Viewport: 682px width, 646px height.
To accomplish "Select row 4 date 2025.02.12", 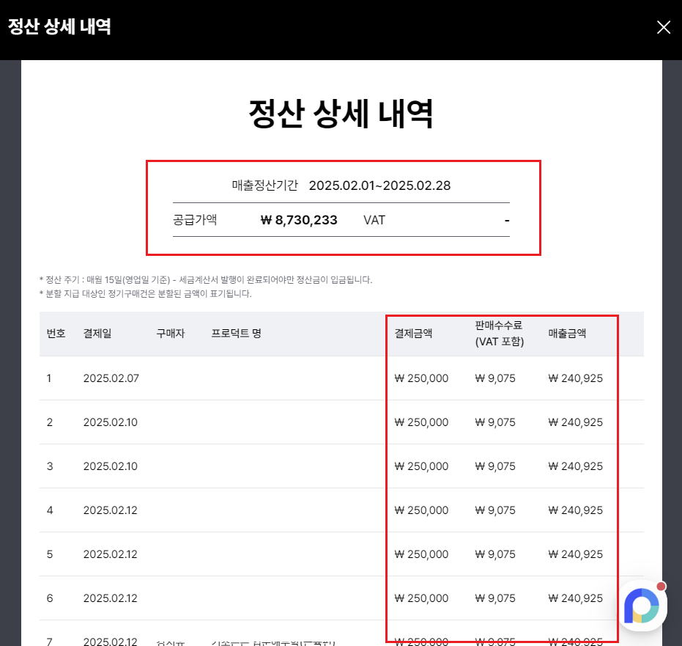I will (x=111, y=510).
